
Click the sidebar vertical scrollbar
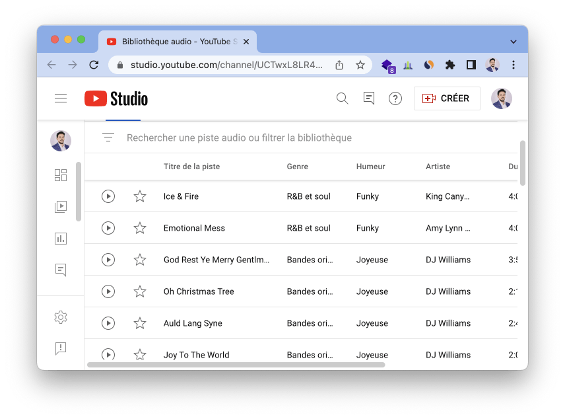point(79,191)
